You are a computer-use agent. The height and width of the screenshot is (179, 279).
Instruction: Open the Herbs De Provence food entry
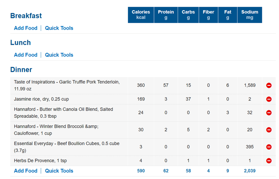click(x=40, y=160)
